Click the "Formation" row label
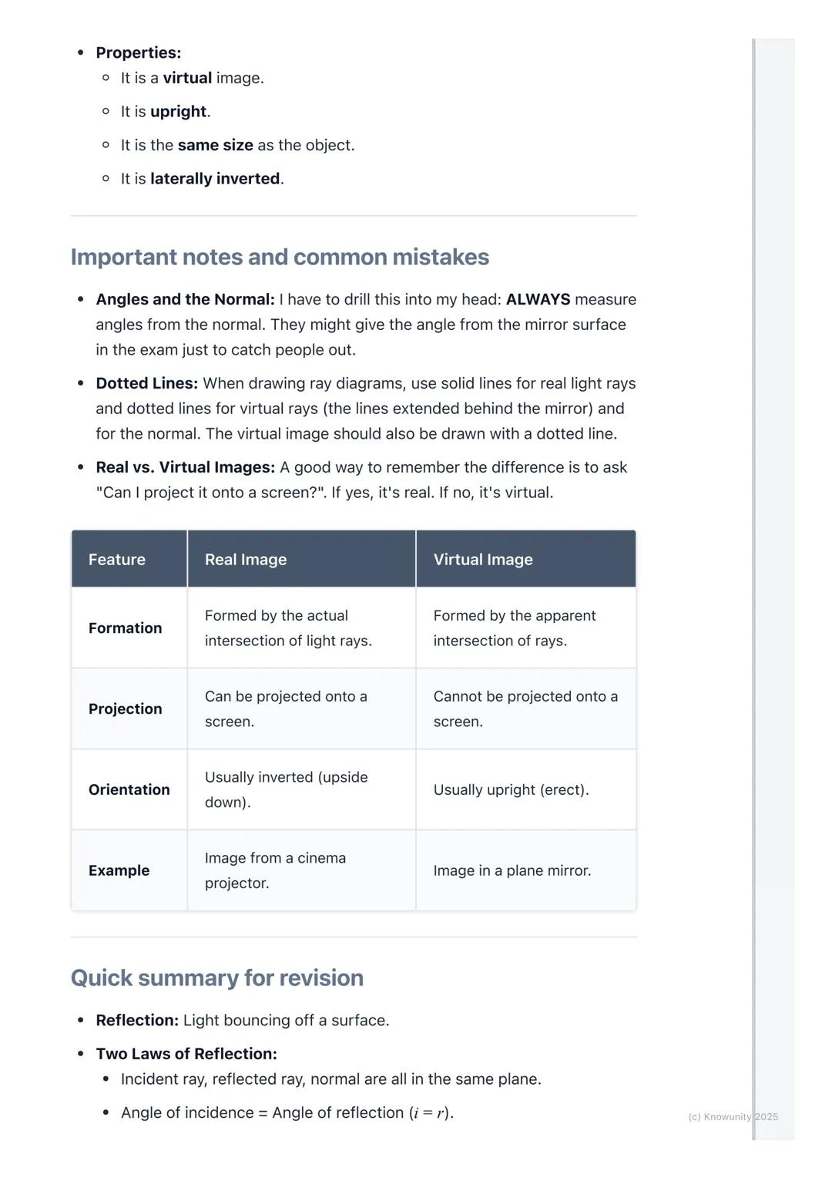832x1178 pixels. pos(125,628)
